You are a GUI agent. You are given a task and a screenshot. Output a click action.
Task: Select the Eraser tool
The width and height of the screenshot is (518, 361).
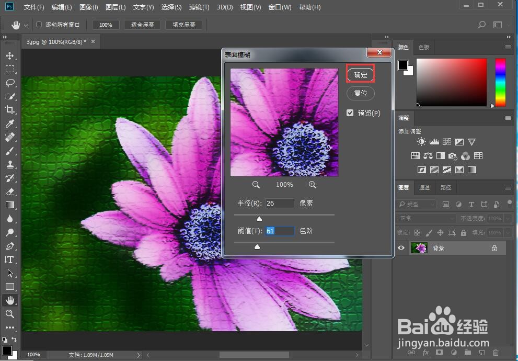[x=10, y=191]
